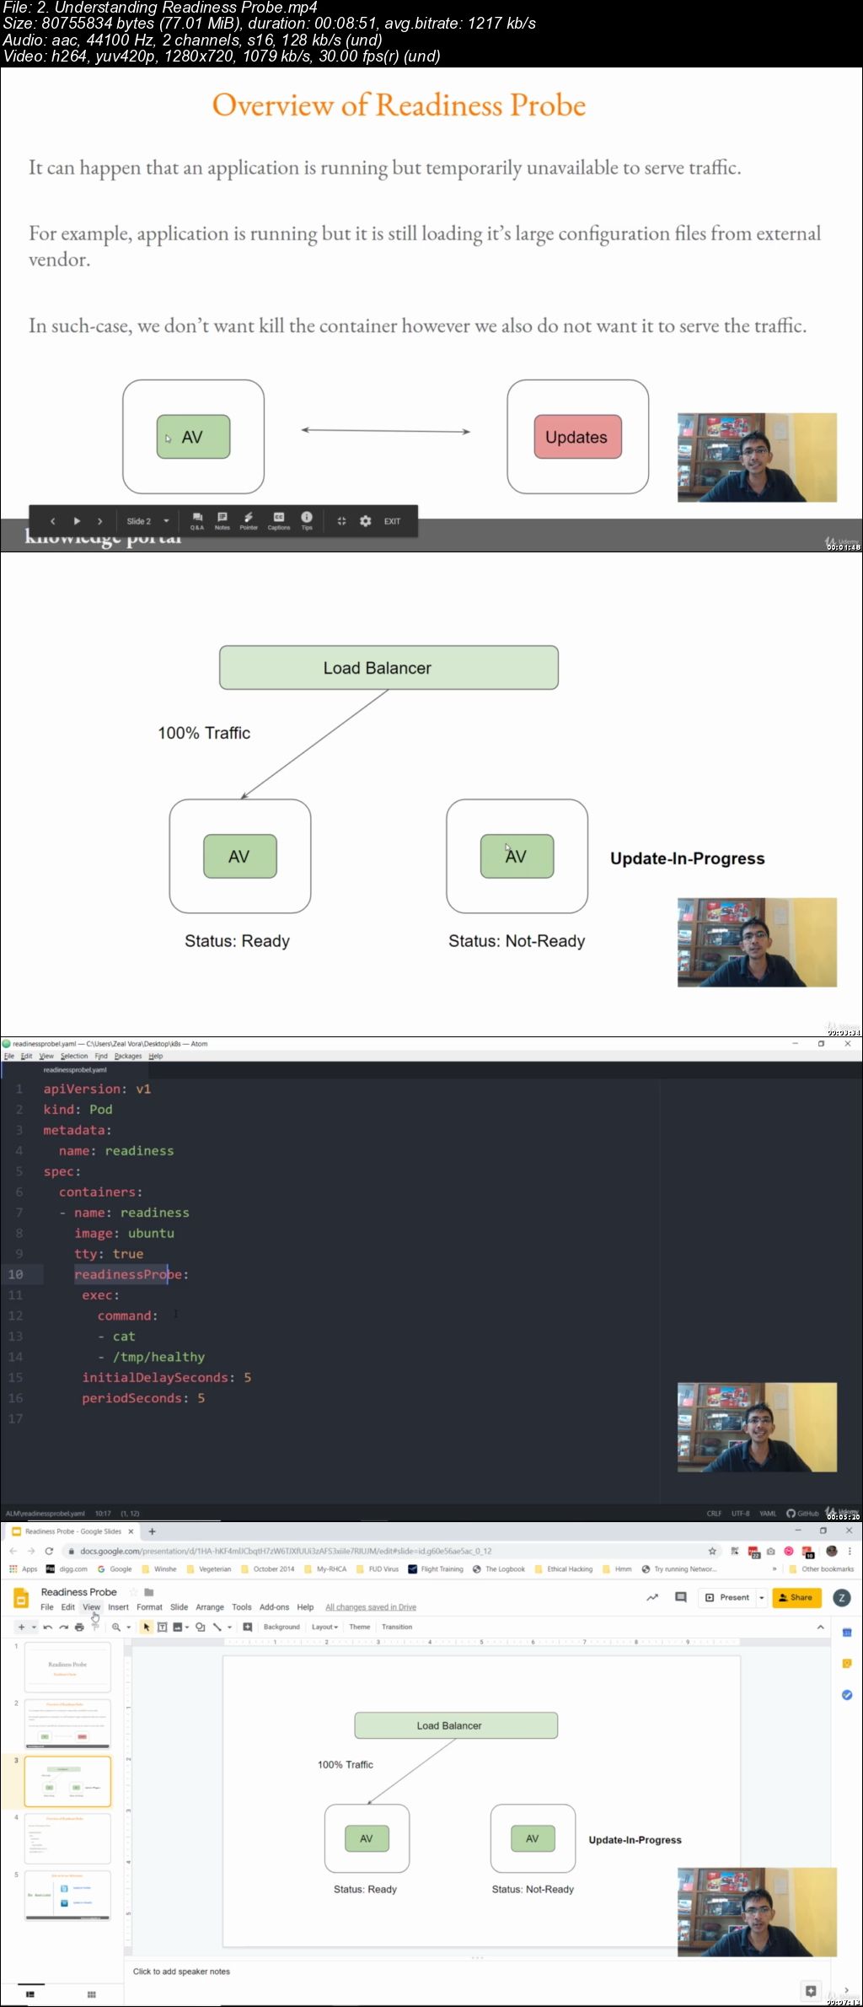This screenshot has height=2007, width=863.
Task: Star the Readiness Probe presentation
Action: pyautogui.click(x=133, y=1592)
